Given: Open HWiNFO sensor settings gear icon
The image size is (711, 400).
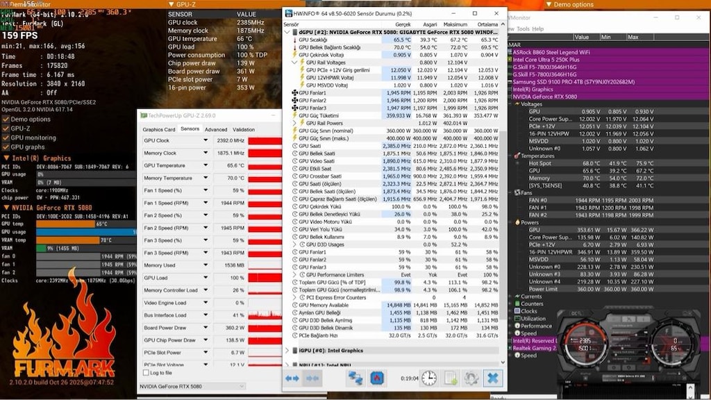Looking at the screenshot, I should (471, 378).
